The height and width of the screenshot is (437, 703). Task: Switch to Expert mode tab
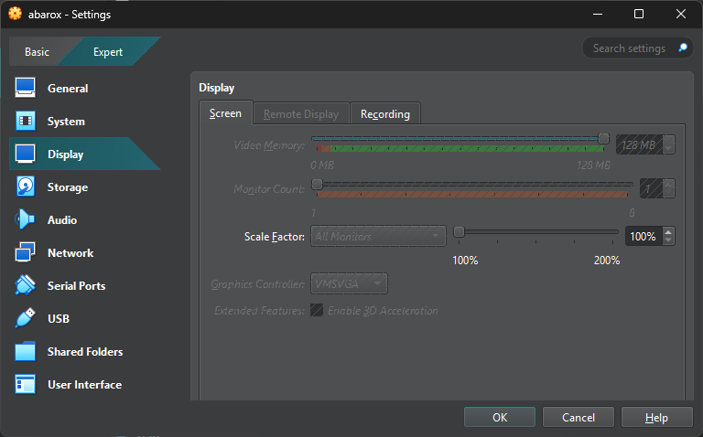[108, 52]
